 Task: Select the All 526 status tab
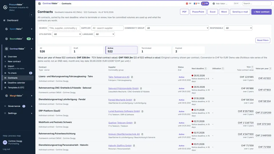pyautogui.click(x=53, y=50)
